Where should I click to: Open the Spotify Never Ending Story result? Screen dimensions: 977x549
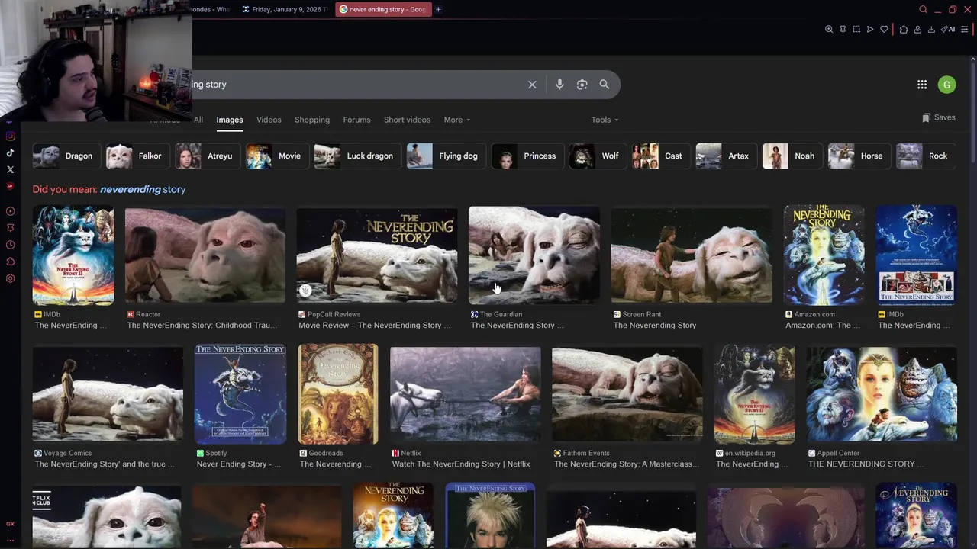pyautogui.click(x=240, y=394)
